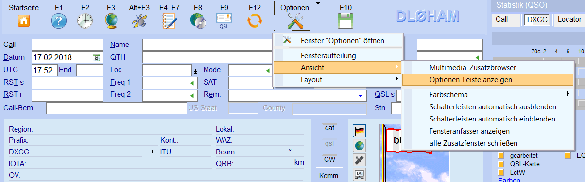Click the qsl button
Image resolution: width=585 pixels, height=182 pixels.
pos(329,144)
